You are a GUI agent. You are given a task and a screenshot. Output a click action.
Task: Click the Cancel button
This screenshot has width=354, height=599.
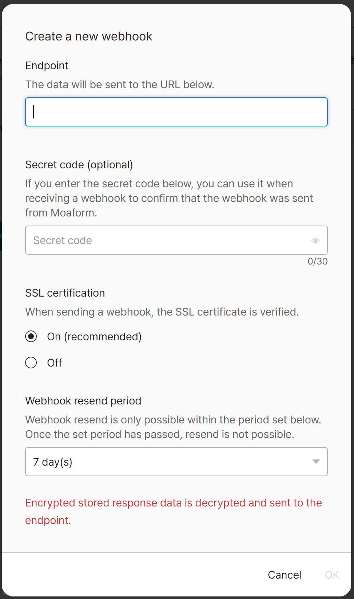tap(284, 575)
